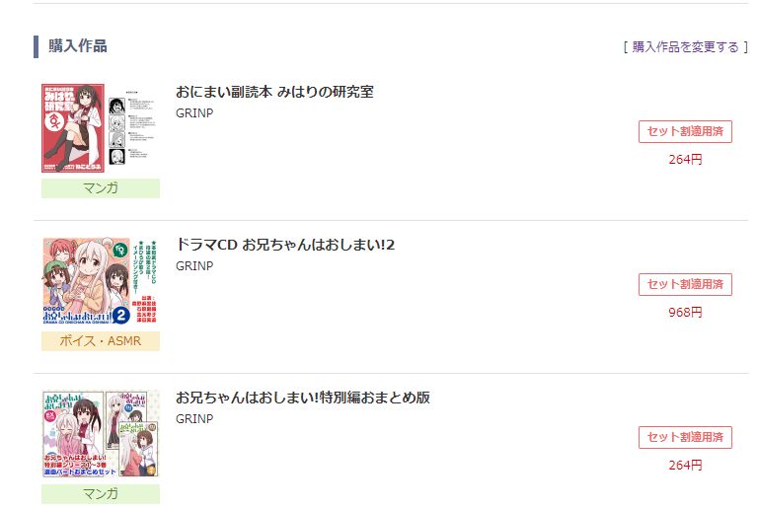This screenshot has height=508, width=757.
Task: Open お兄ちゃんはおしまい!特別編おまとめ版 title
Action: pos(303,398)
